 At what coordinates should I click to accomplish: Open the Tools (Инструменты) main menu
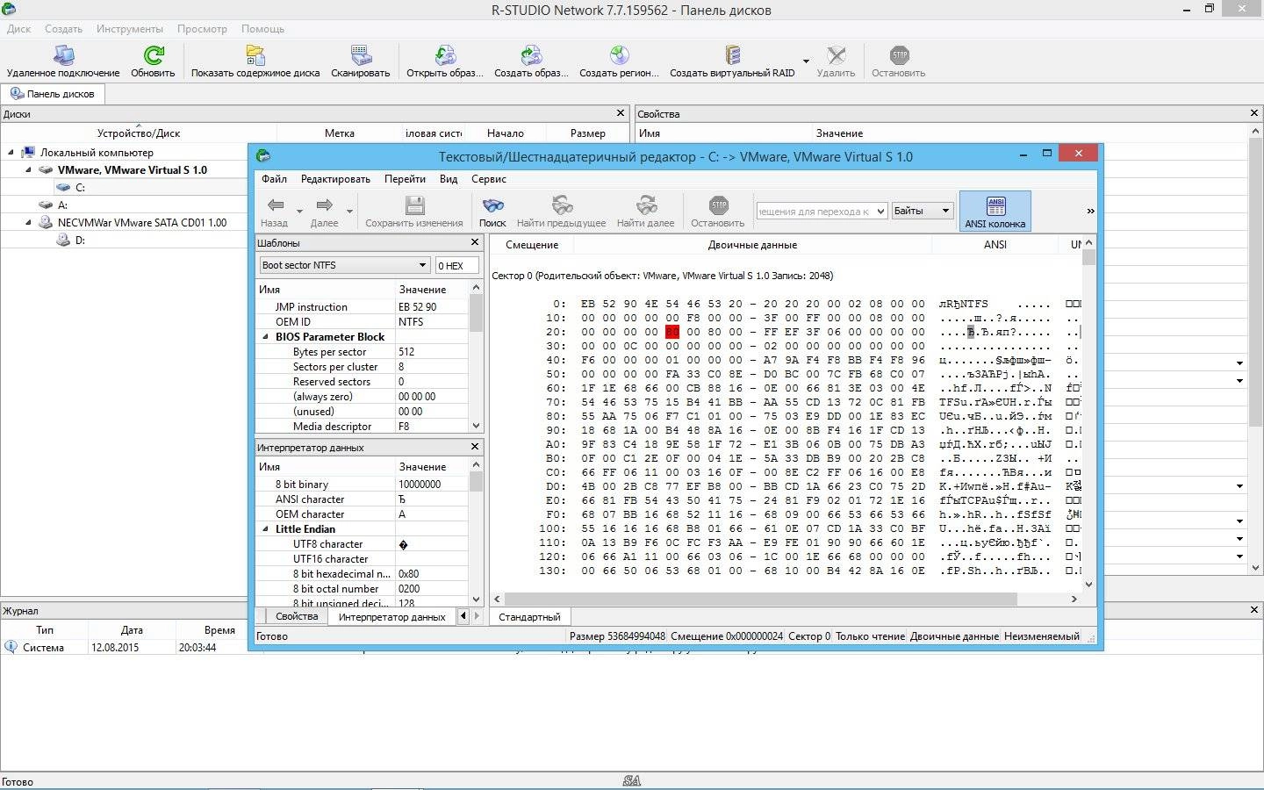pos(130,29)
